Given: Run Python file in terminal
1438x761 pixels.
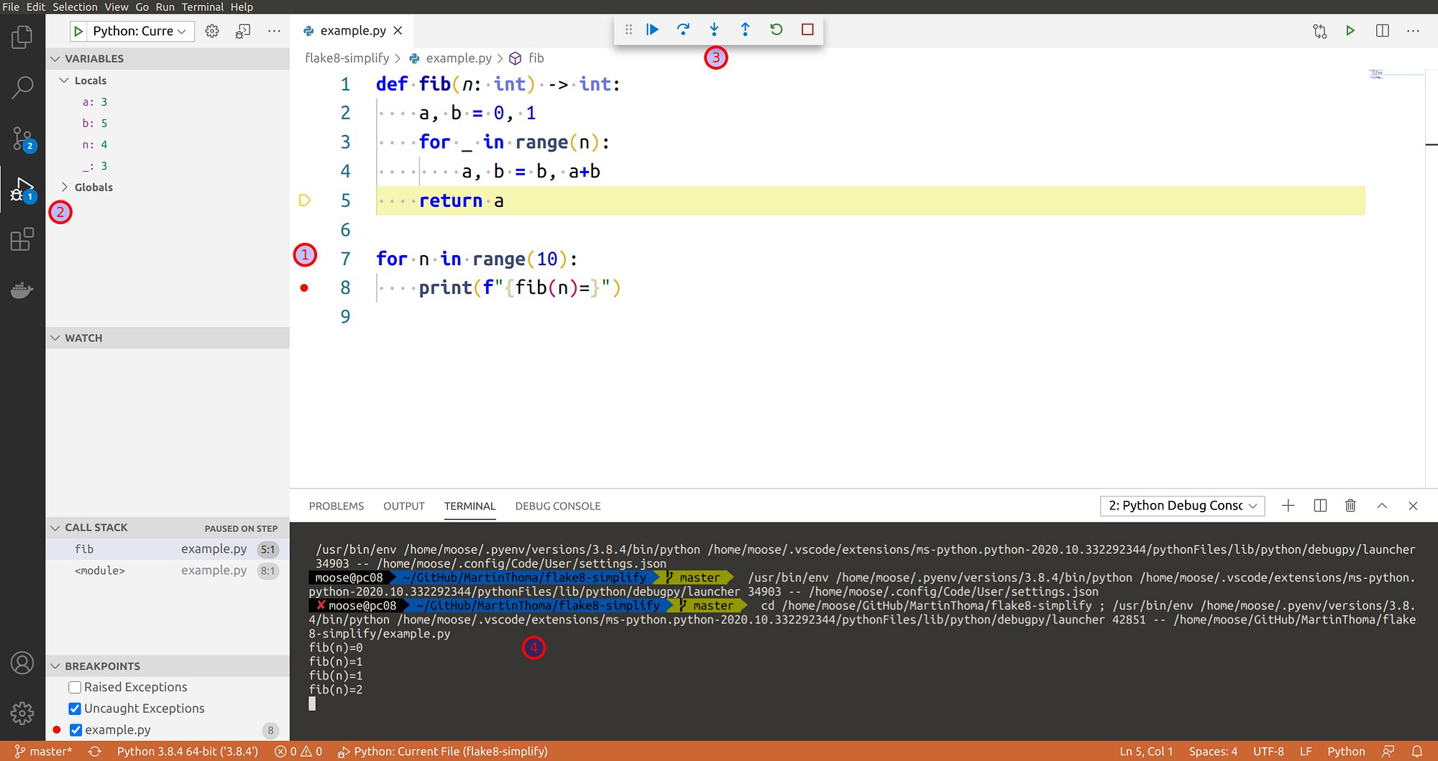Looking at the screenshot, I should (x=1350, y=31).
